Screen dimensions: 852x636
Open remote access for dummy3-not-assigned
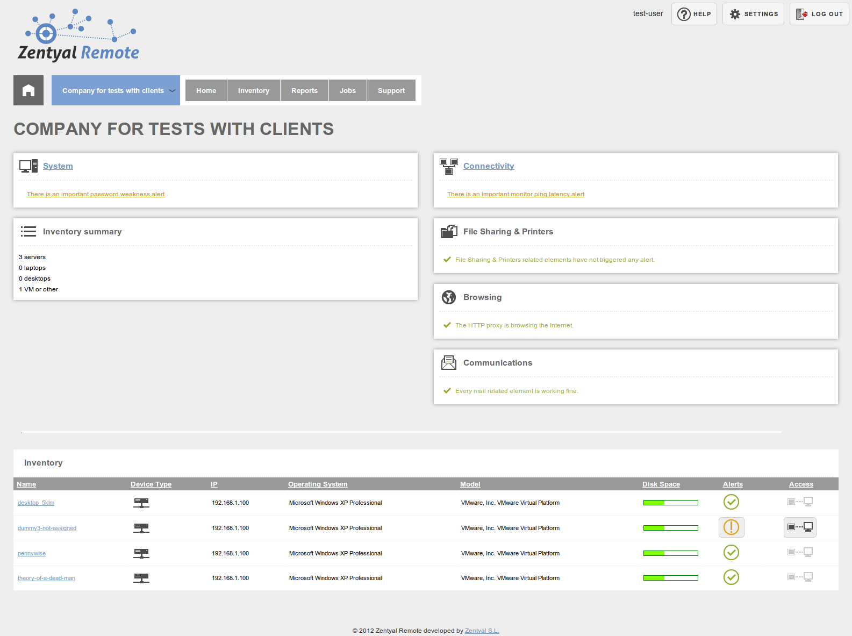pos(800,527)
